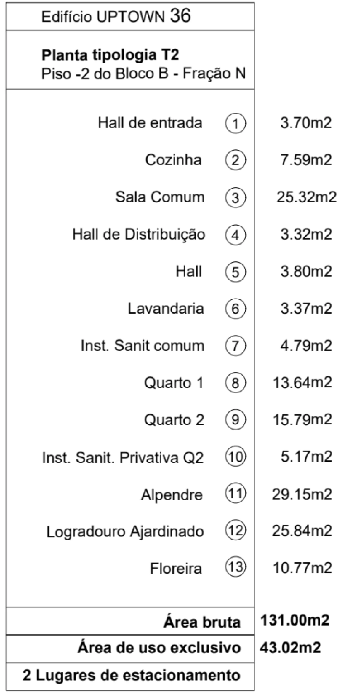Viewport: 357px width, 699px height.
Task: Select the Planta tipologia T2 heading
Action: point(110,55)
